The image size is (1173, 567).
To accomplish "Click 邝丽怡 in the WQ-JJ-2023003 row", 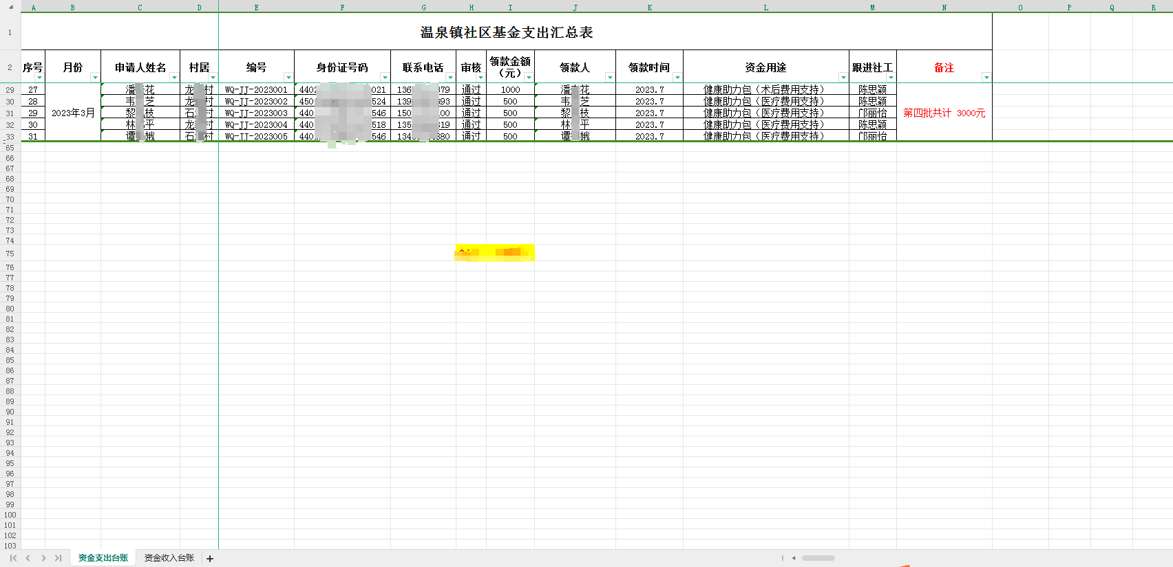I will 873,113.
